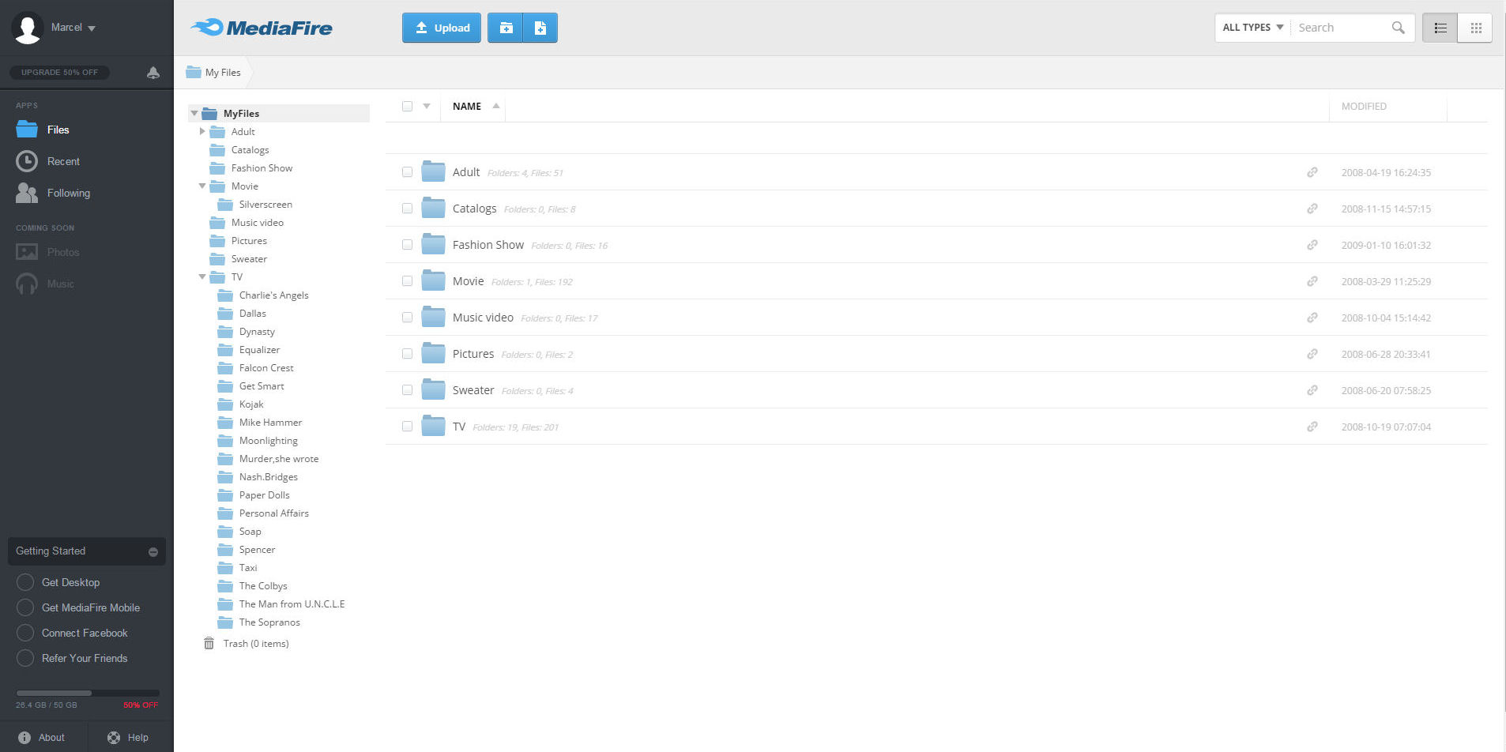Screen dimensions: 1506x752
Task: Open Help at the bottom
Action: pos(128,738)
